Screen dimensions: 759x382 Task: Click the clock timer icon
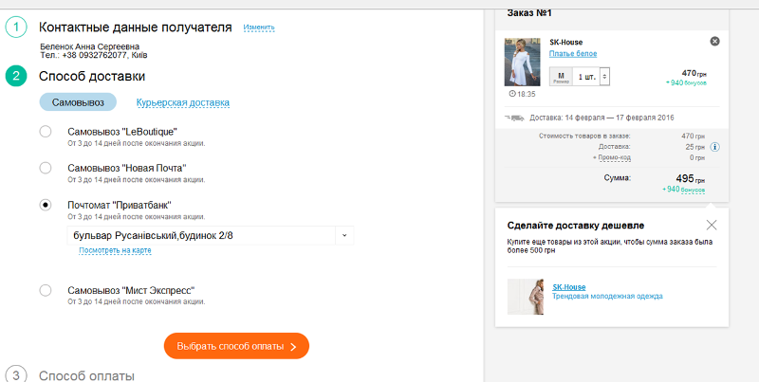(512, 94)
